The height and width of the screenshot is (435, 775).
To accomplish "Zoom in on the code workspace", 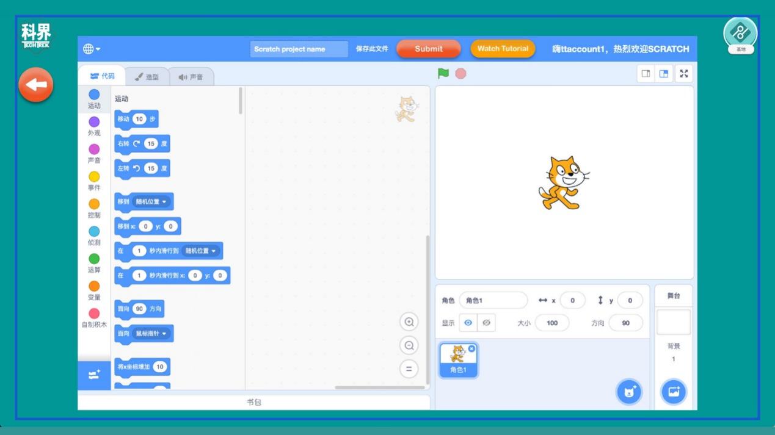I will (409, 322).
